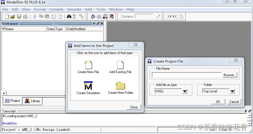
Task: Open the Folder Top Level dropdown
Action: tap(232, 91)
